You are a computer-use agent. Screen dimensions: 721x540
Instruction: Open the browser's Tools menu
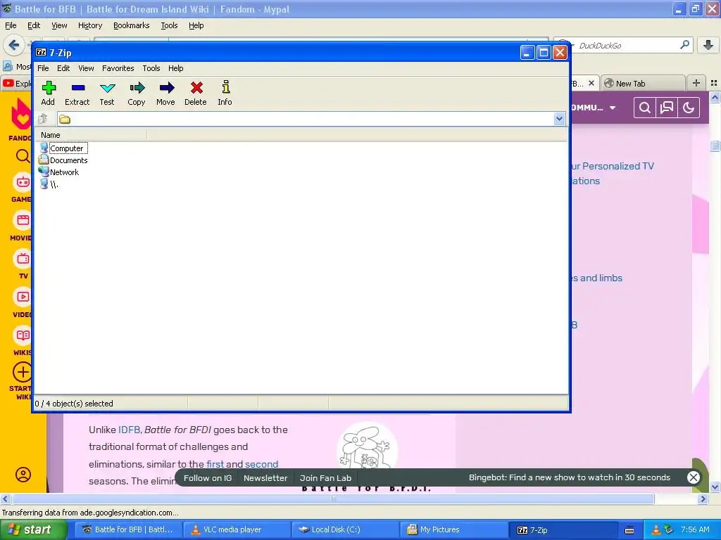pyautogui.click(x=169, y=25)
